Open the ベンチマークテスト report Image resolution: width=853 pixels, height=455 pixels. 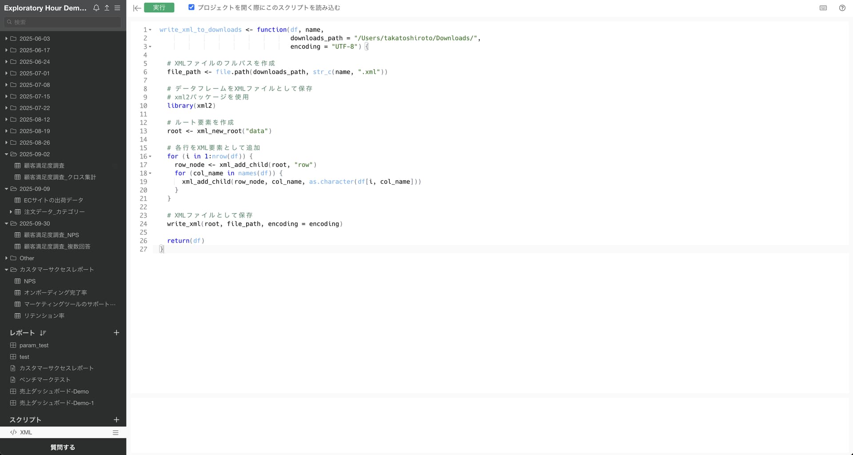(x=44, y=380)
